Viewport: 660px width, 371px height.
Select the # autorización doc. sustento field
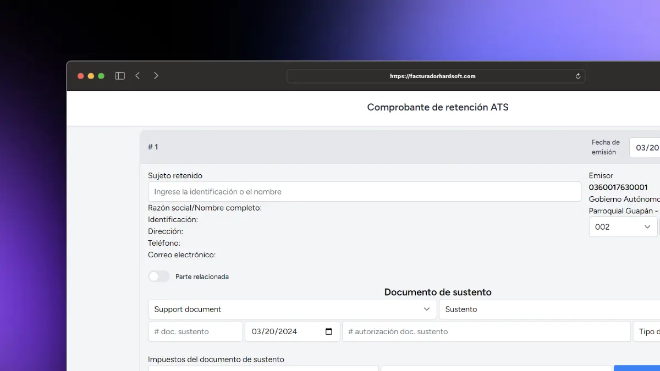pos(486,331)
